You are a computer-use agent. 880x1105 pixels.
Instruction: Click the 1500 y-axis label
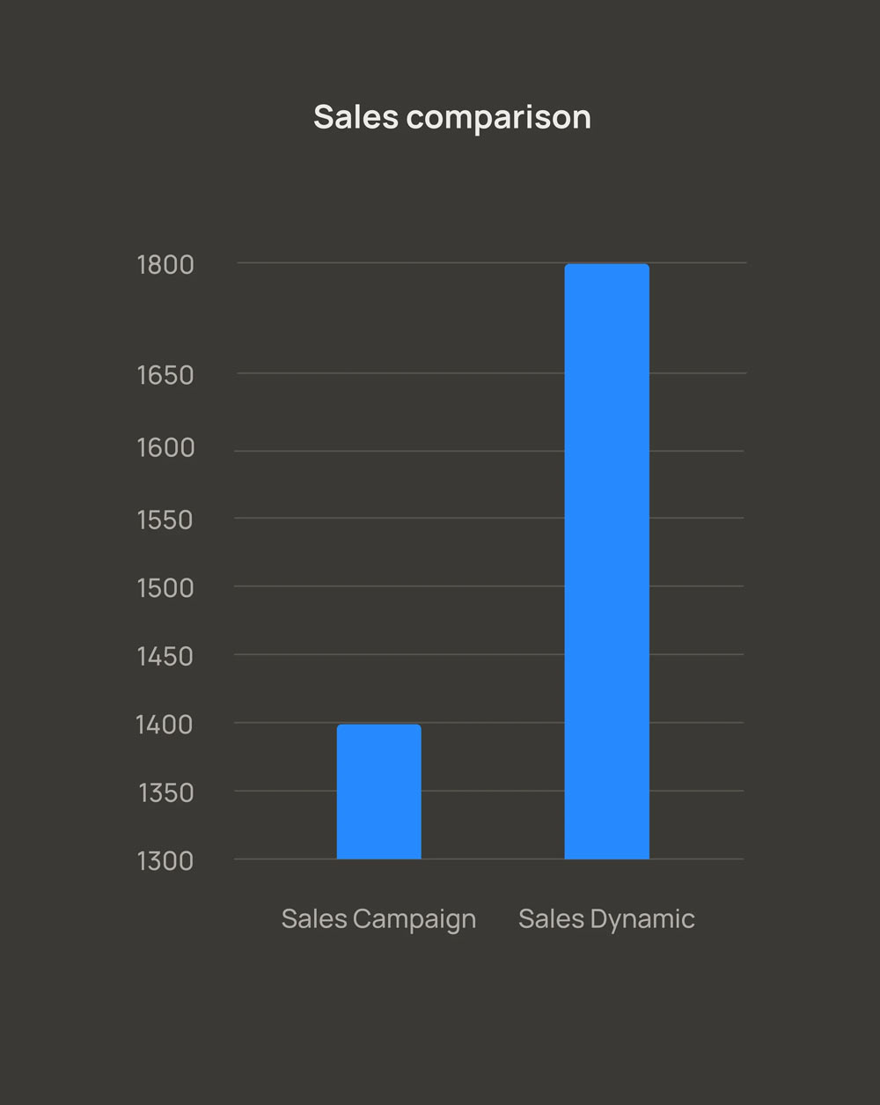click(x=165, y=588)
